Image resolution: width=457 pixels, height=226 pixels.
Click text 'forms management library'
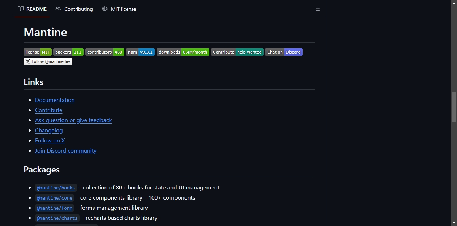pos(114,208)
